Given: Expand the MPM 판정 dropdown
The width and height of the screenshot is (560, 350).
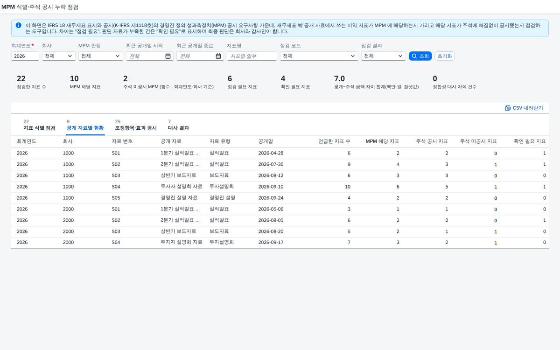Looking at the screenshot, I should pyautogui.click(x=118, y=56).
